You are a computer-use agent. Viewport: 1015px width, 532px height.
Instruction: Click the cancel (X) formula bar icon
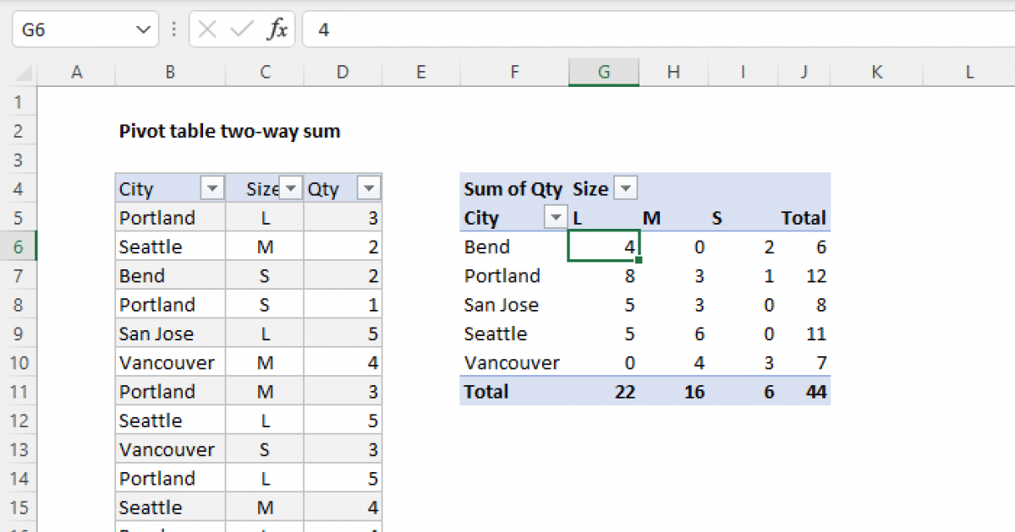[x=208, y=30]
